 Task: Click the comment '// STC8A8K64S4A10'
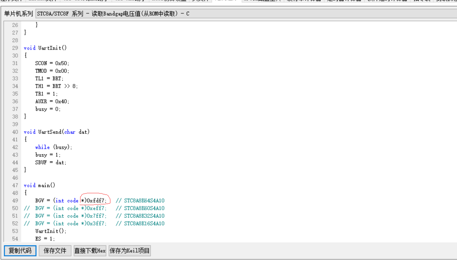140,201
